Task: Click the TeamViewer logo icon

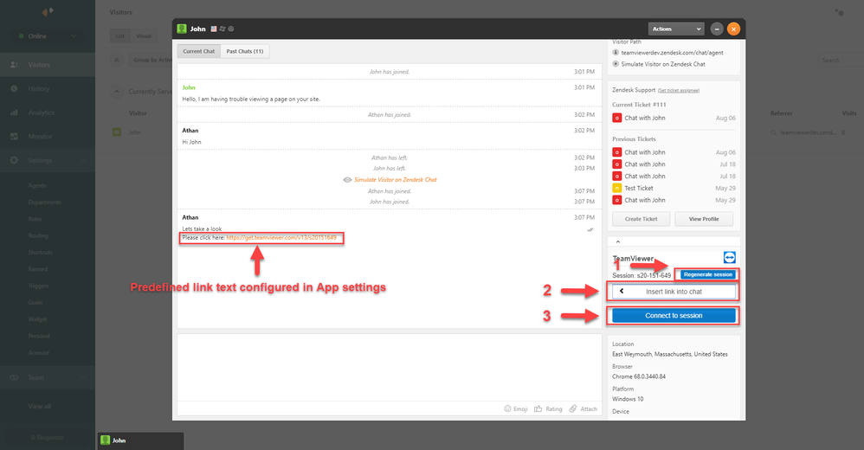Action: point(729,258)
